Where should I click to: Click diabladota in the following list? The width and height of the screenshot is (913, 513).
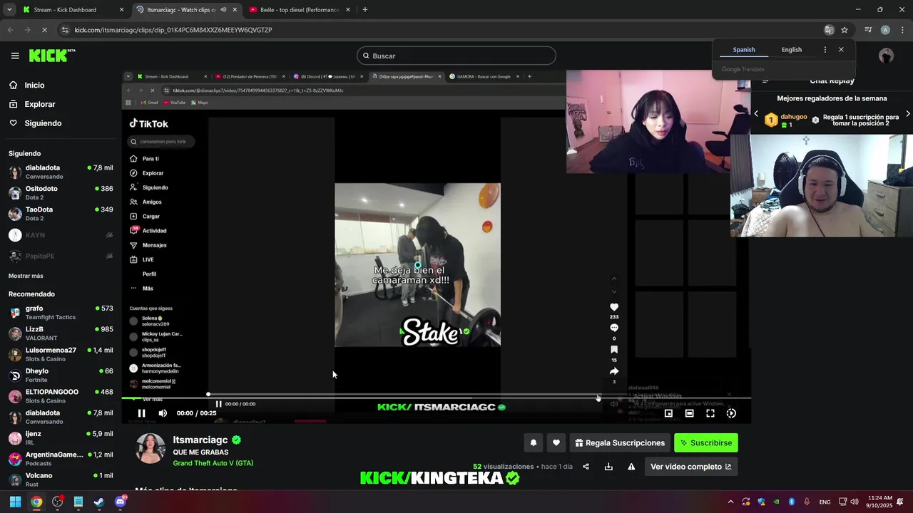point(61,172)
